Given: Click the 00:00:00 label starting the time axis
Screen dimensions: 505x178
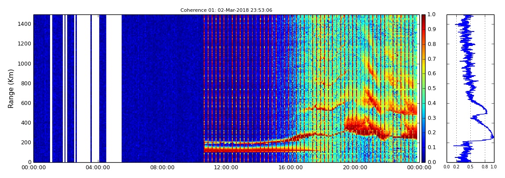Looking at the screenshot, I should 33,168.
